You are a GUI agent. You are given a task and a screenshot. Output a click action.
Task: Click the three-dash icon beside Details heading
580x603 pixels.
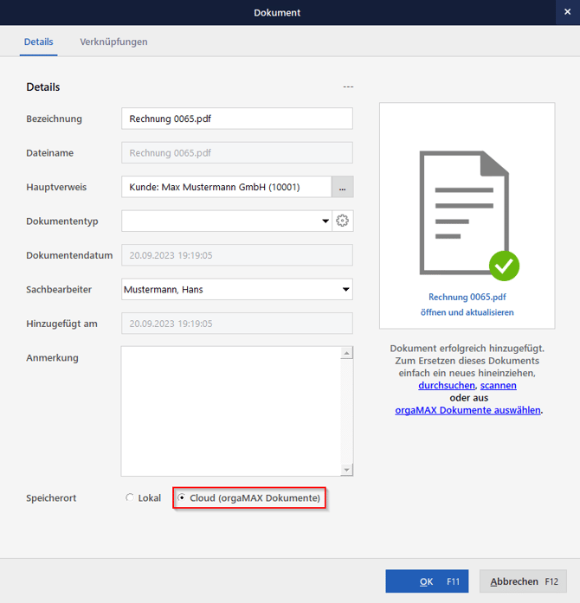coord(348,87)
